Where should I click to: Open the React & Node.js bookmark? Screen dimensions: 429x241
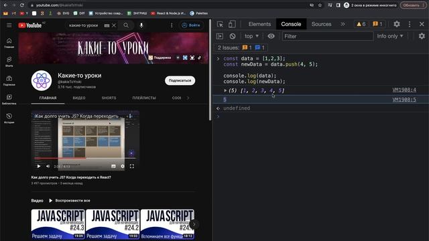(x=168, y=13)
